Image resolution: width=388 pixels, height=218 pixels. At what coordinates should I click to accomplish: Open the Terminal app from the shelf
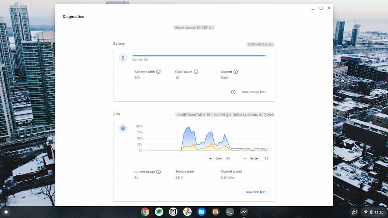(230, 212)
